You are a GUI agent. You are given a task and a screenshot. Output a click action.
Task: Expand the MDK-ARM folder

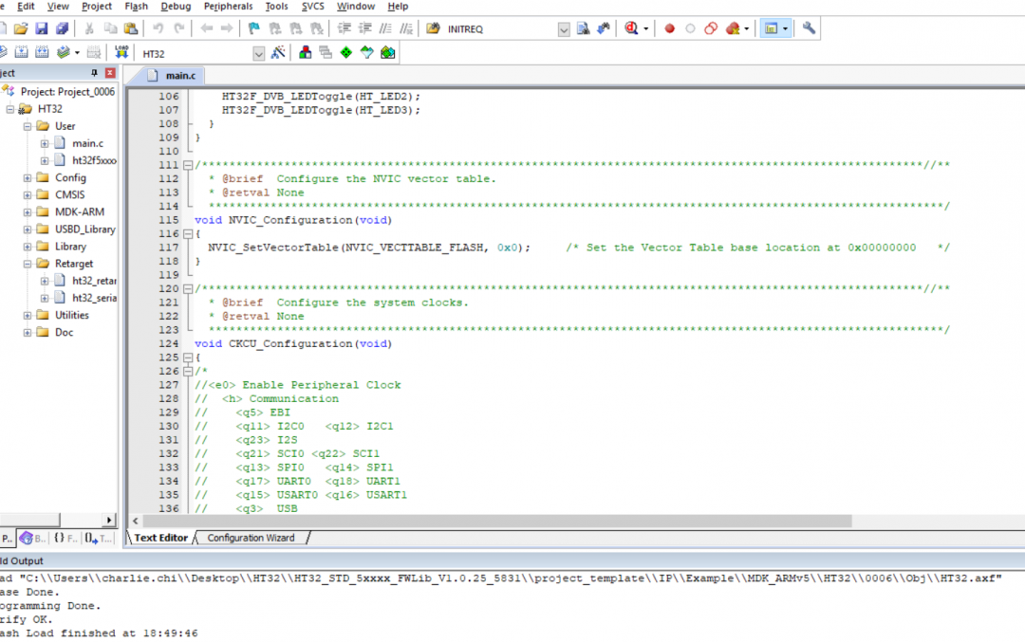pyautogui.click(x=28, y=212)
